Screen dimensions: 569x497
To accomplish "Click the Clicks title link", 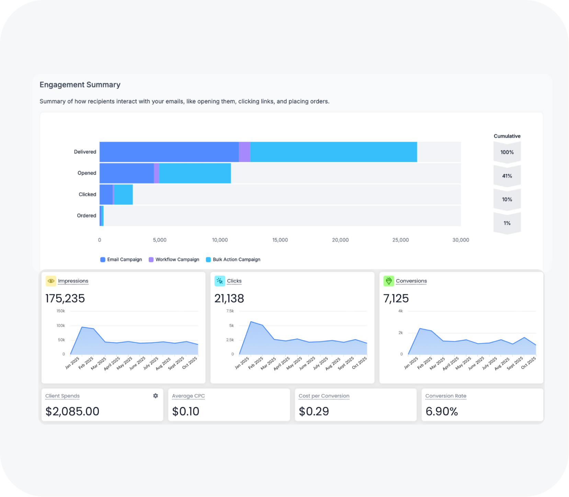I will (234, 281).
